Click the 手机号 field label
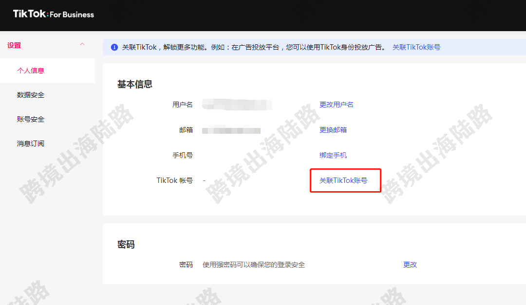This screenshot has width=526, height=305. tap(183, 155)
